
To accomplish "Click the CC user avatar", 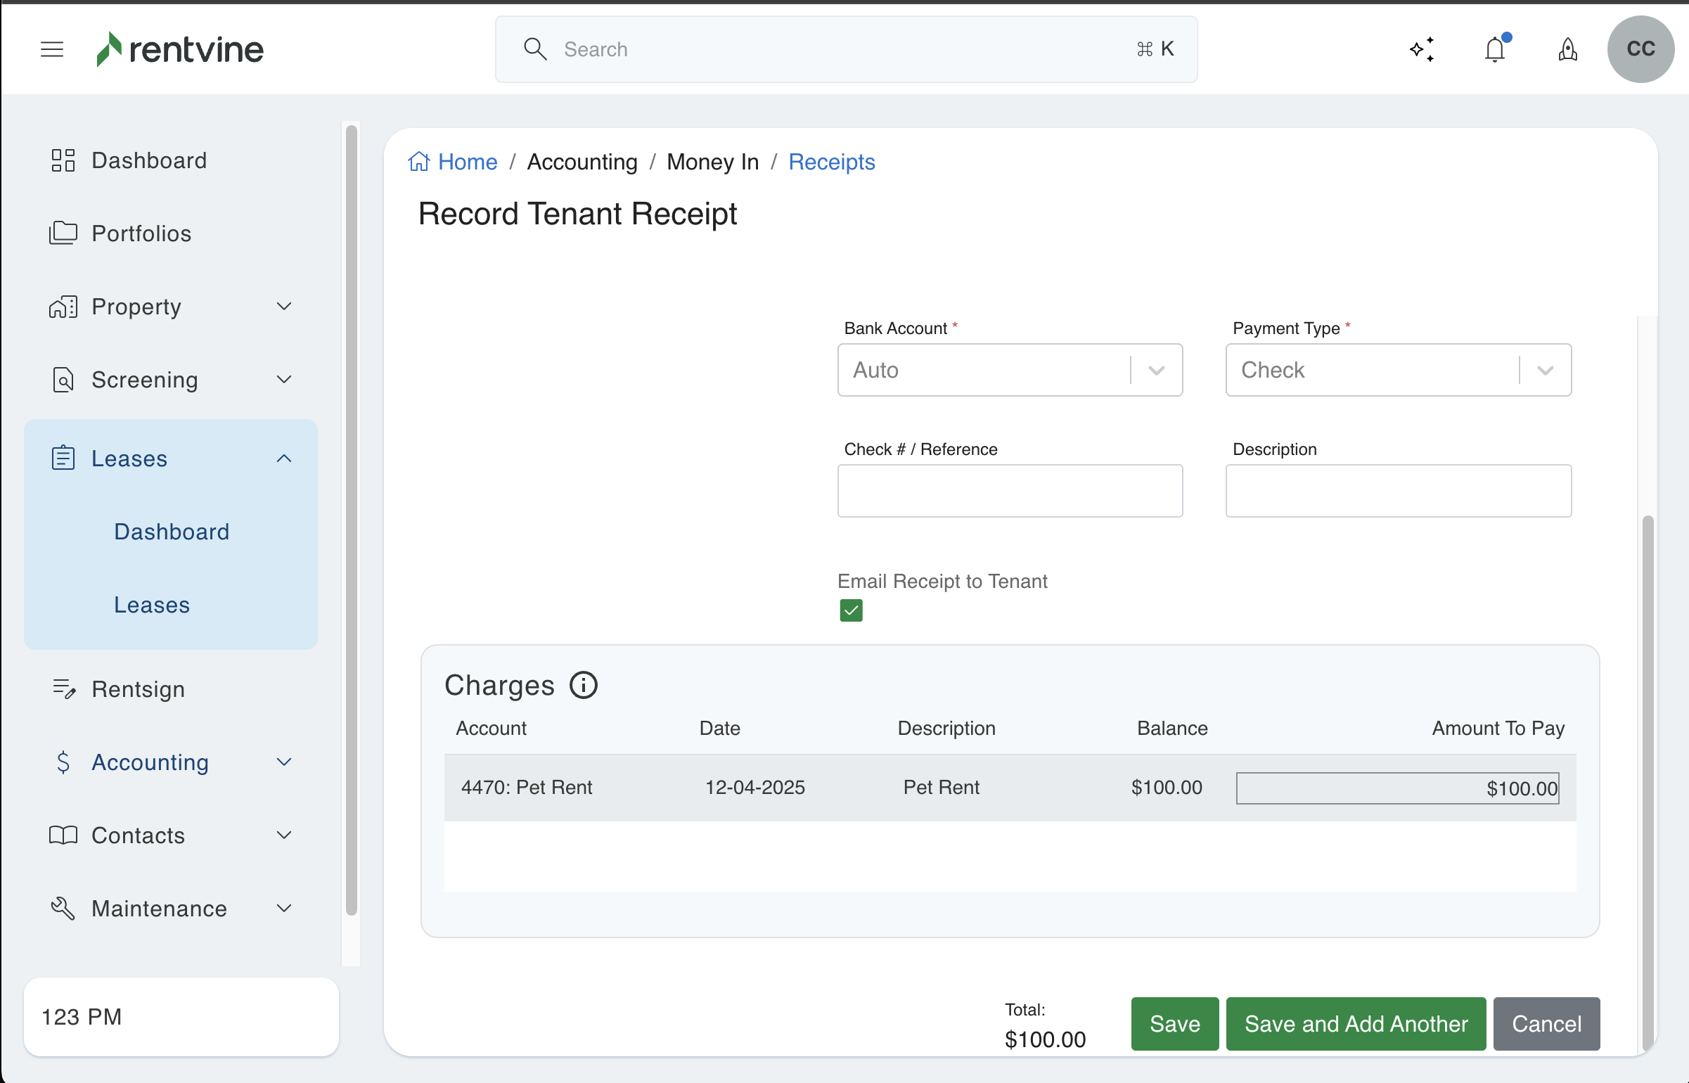I will point(1640,49).
